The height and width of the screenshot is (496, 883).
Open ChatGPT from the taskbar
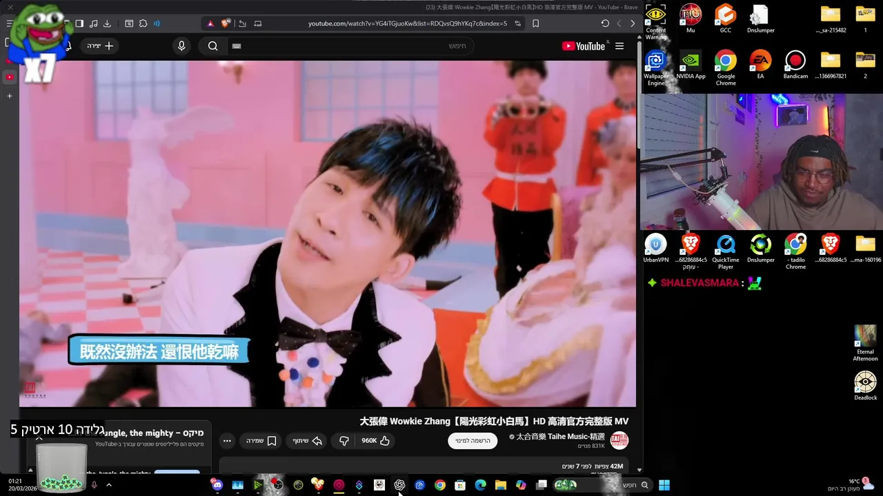coord(399,485)
